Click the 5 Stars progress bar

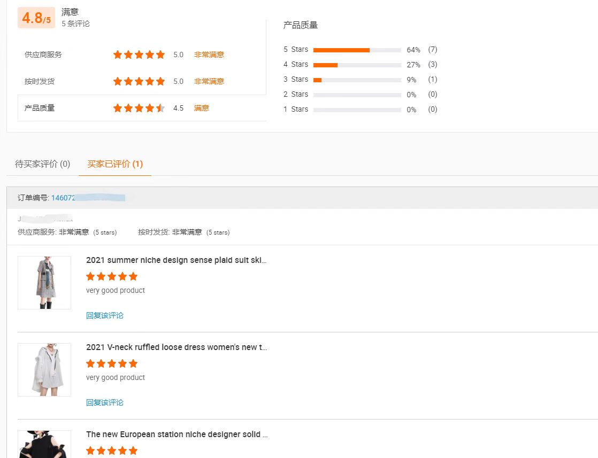click(x=357, y=50)
